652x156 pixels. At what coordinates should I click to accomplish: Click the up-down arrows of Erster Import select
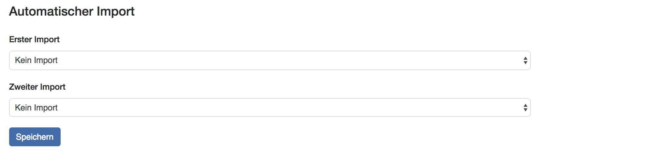tap(525, 60)
